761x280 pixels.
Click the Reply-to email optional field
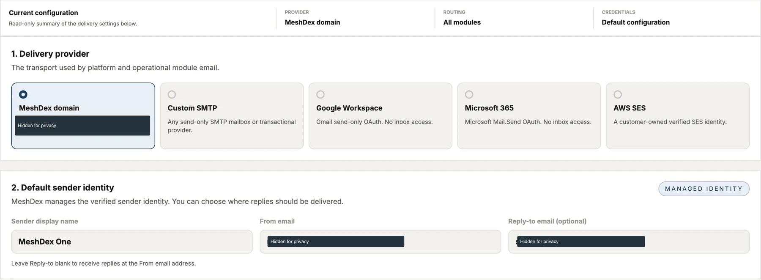coord(629,242)
